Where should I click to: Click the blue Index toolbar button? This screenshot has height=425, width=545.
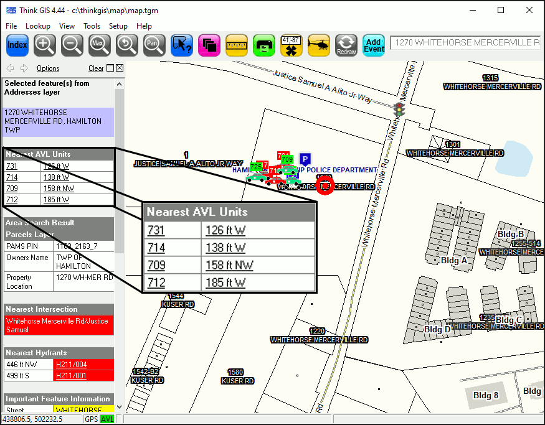[x=17, y=45]
